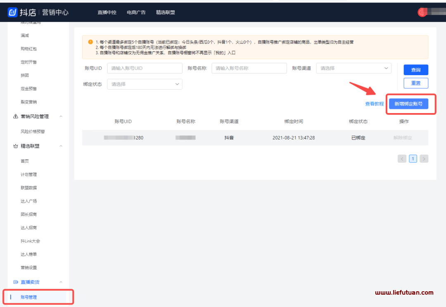Click the user avatar at top right
Viewport: 446px width, 307px height.
click(x=422, y=12)
